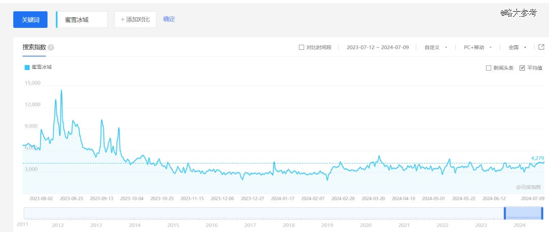Click the 2023-10-04 x-axis date label
The width and height of the screenshot is (549, 232).
pyautogui.click(x=132, y=198)
